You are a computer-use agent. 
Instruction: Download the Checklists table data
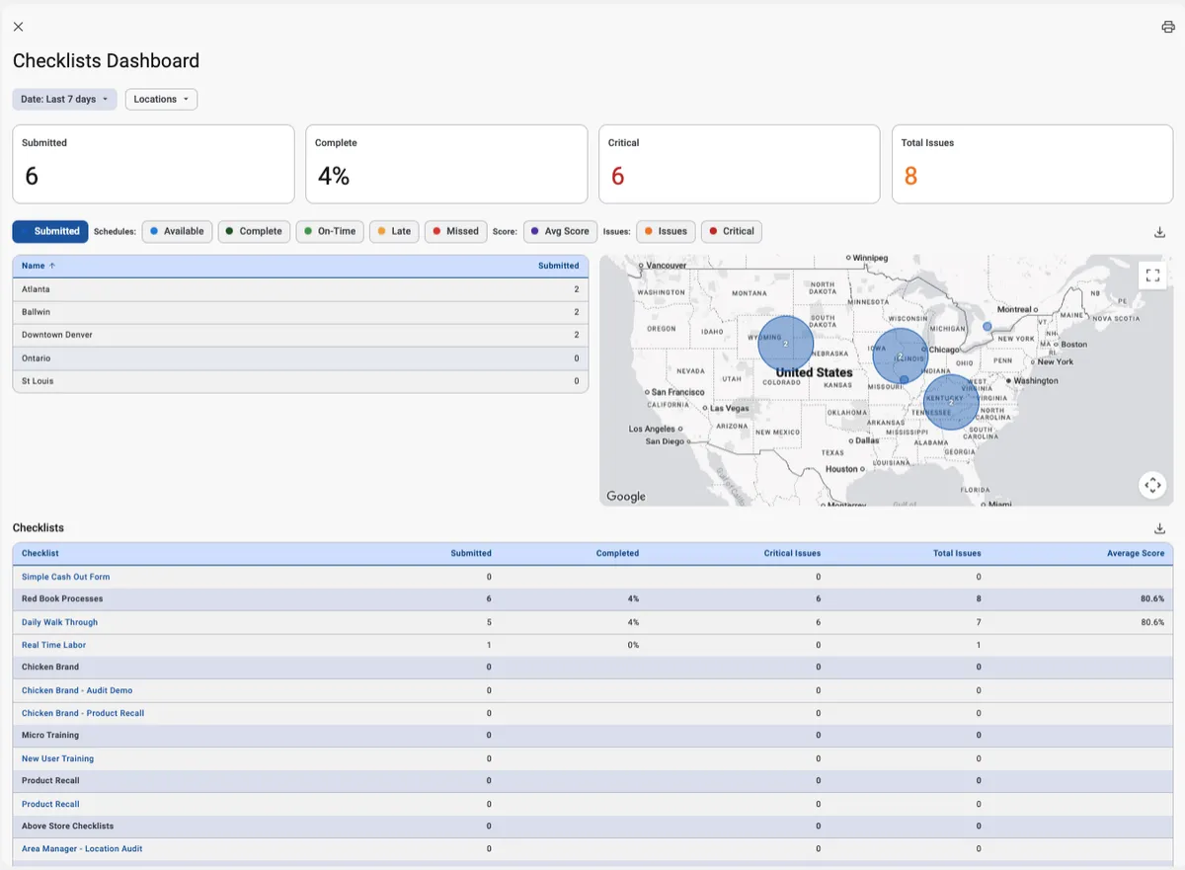(1159, 528)
